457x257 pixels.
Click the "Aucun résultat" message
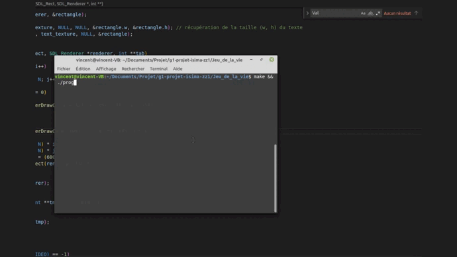pyautogui.click(x=397, y=13)
